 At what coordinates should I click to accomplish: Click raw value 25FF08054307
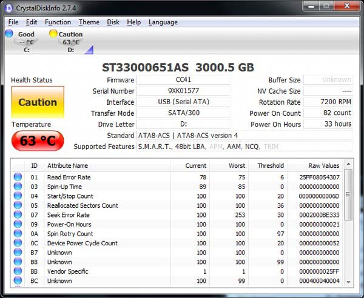point(320,177)
